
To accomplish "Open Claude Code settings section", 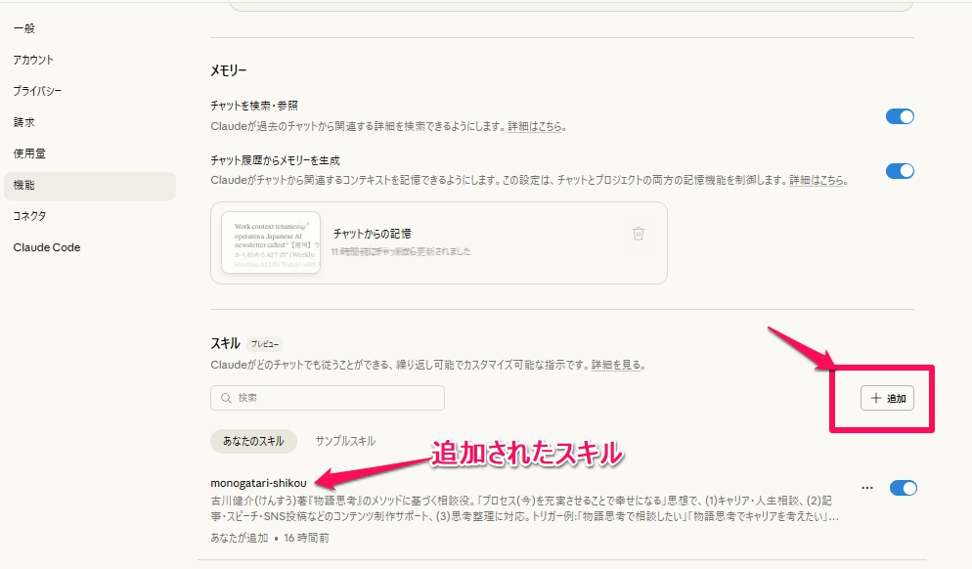I will click(x=47, y=247).
